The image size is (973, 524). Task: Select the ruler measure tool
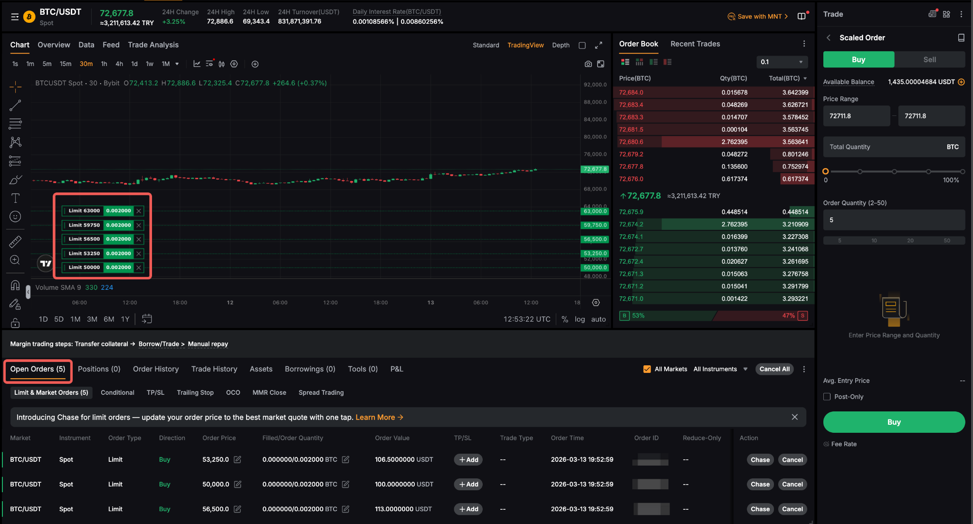coord(15,242)
